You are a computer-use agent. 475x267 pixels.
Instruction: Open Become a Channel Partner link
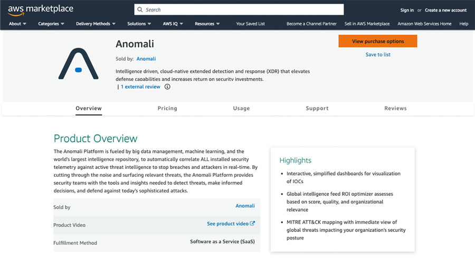311,24
